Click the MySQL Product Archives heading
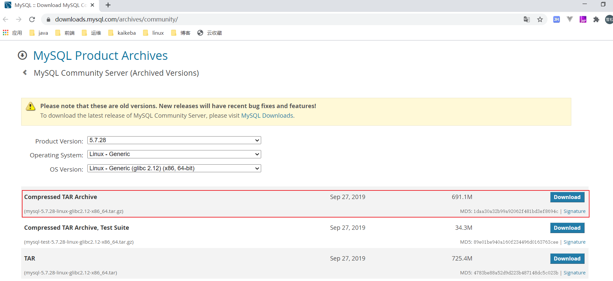Viewport: 613px width, 281px height. tap(100, 56)
